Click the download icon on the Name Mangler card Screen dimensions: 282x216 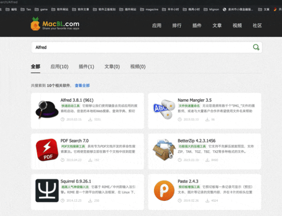(x=207, y=119)
